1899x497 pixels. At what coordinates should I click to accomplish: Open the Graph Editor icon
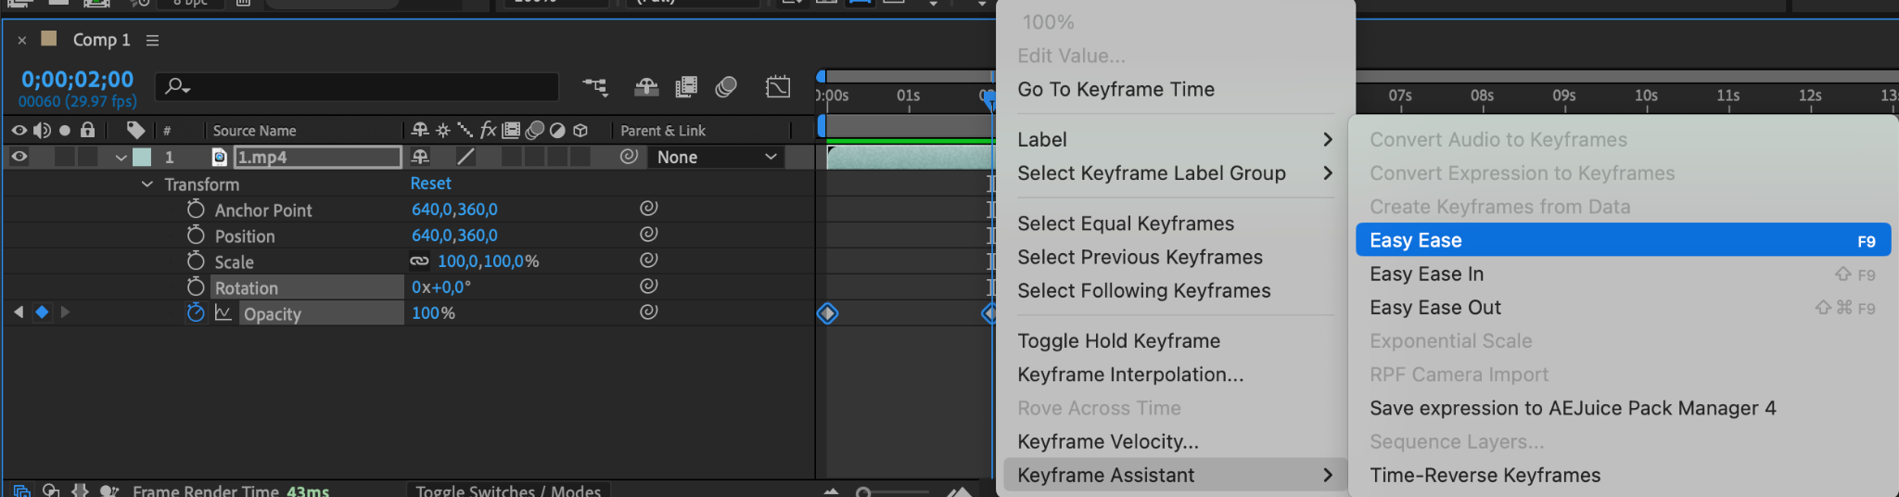pyautogui.click(x=778, y=87)
